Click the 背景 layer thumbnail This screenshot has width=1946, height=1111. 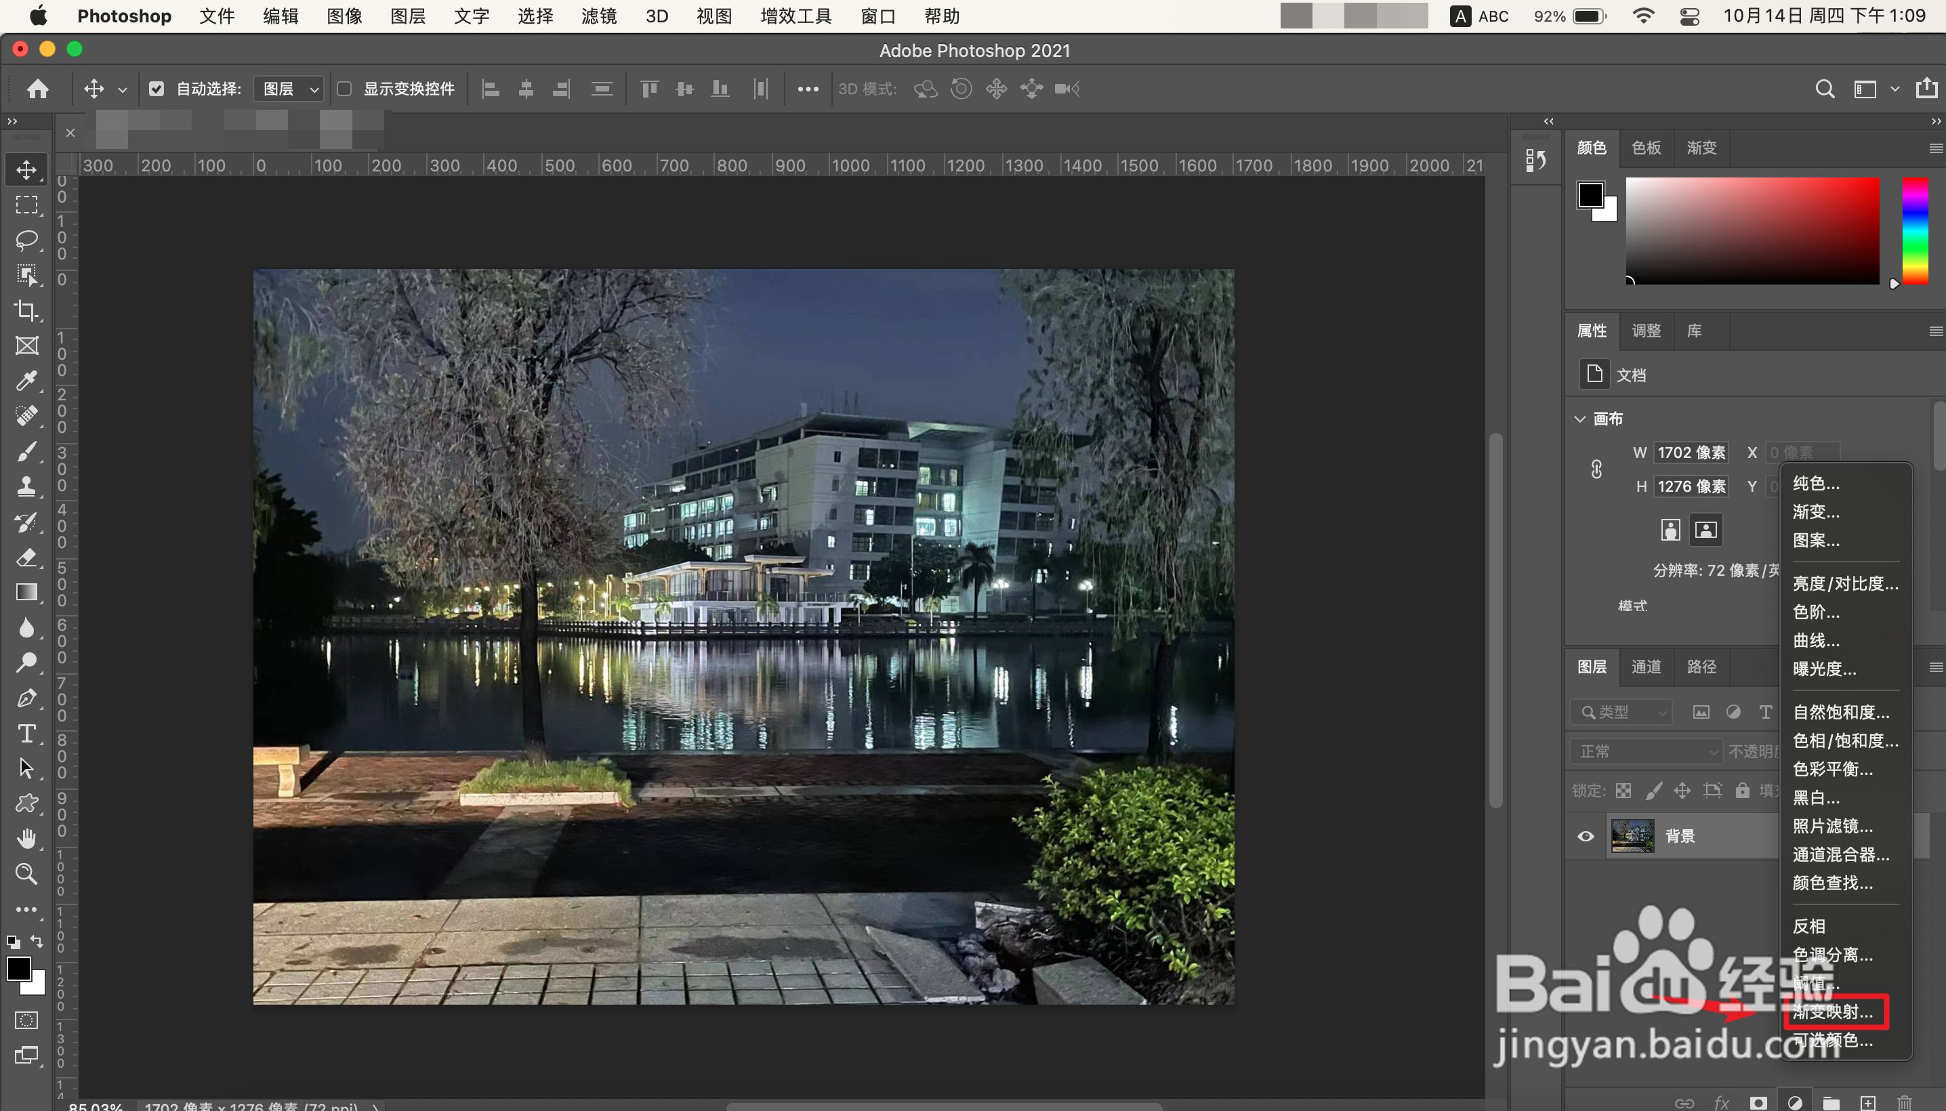click(x=1632, y=837)
